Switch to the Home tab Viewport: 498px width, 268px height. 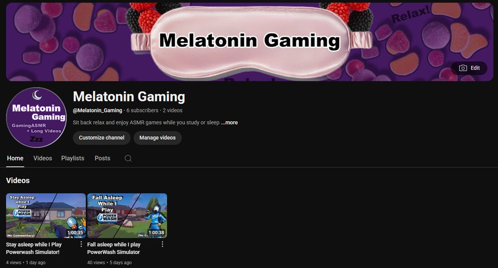tap(15, 158)
